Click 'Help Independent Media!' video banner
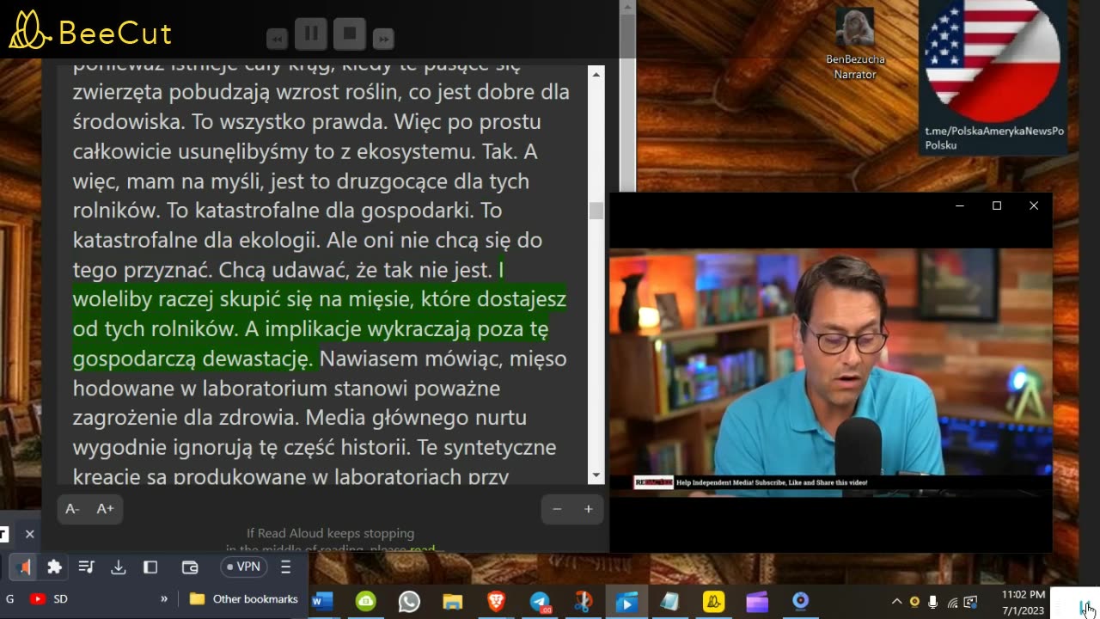1100x619 pixels. pos(772,482)
